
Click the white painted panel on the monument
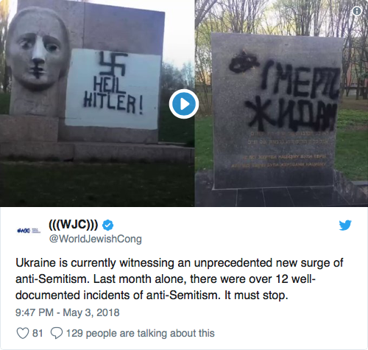tap(113, 88)
